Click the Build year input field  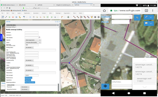coord(32,45)
